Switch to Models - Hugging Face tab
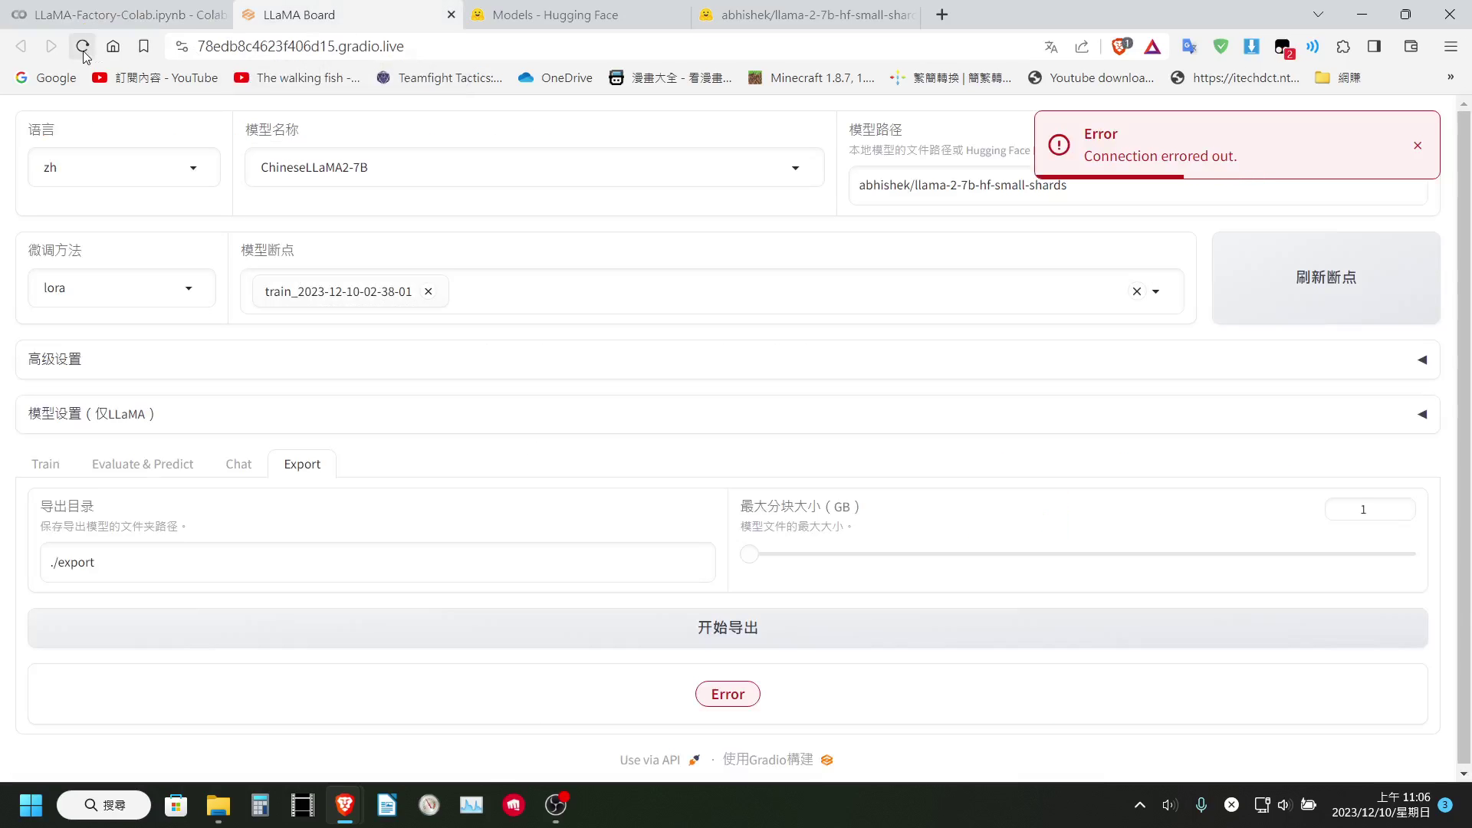Screen dimensions: 1472x828 [x=577, y=15]
